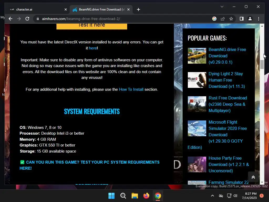Click the Chrome taskbar icon

coord(158,196)
